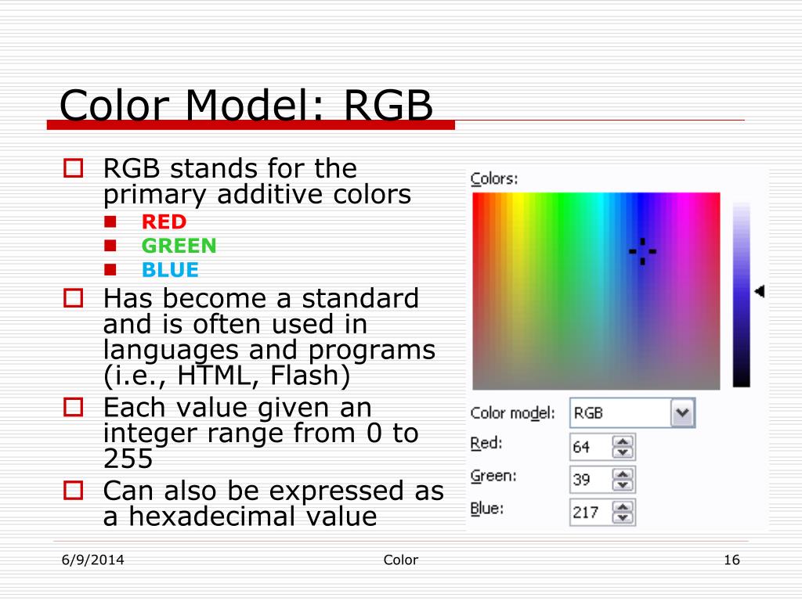Image resolution: width=802 pixels, height=601 pixels.
Task: Click 'Can also be expressed as' bullet
Action: click(273, 491)
